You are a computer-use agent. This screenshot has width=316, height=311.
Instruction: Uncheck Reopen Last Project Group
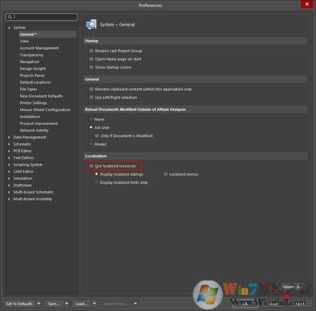point(91,50)
